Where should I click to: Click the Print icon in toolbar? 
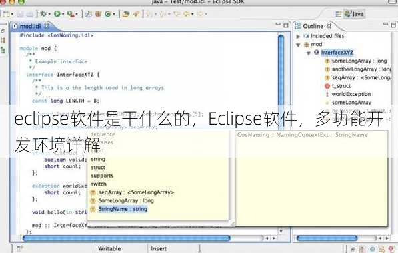(30, 14)
